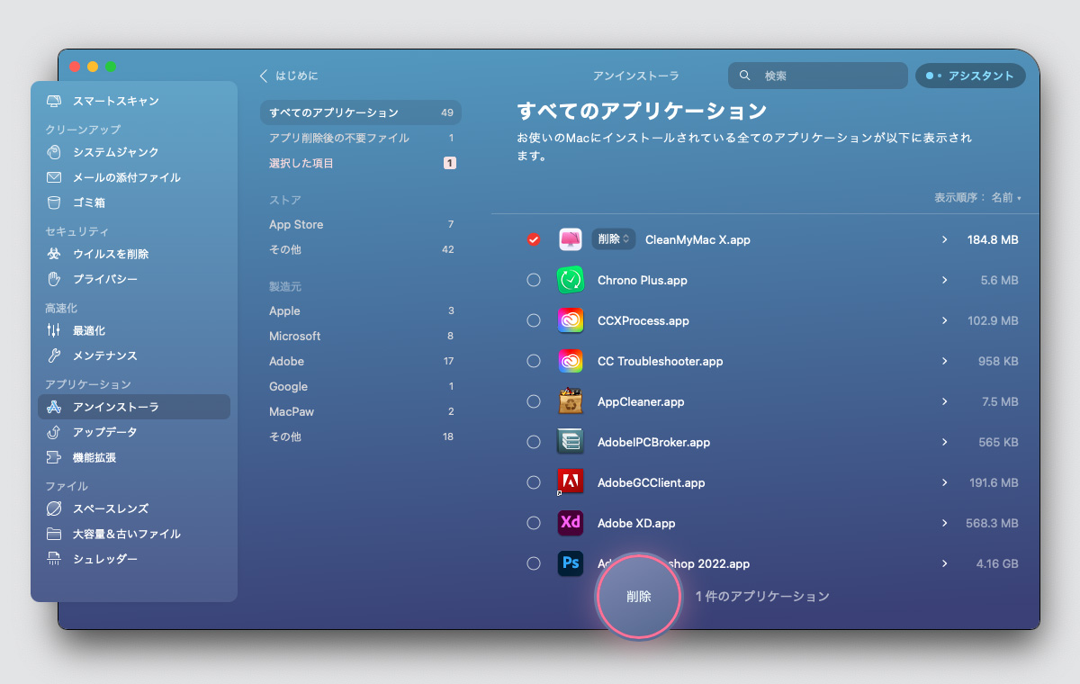This screenshot has height=684, width=1080.
Task: Click the Optimization (最適化) sliders icon
Action: click(54, 330)
